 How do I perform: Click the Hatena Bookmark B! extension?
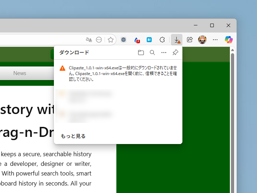pyautogui.click(x=149, y=40)
